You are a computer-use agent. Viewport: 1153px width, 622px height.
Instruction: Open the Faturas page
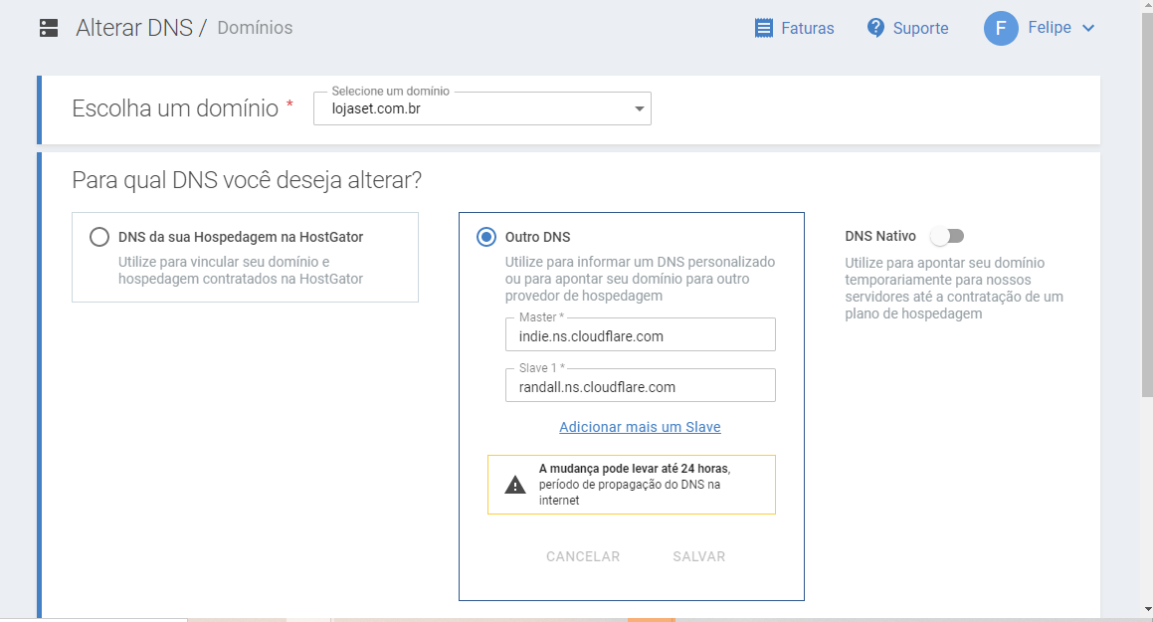point(807,28)
